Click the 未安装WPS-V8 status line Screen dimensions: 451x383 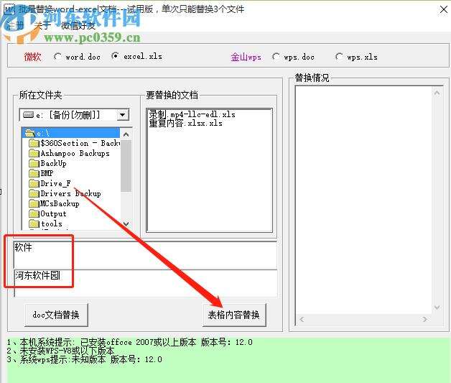pos(60,351)
